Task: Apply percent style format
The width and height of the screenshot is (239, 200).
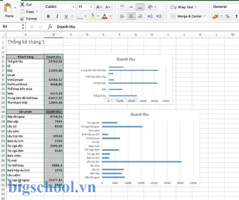Action: coord(227,16)
